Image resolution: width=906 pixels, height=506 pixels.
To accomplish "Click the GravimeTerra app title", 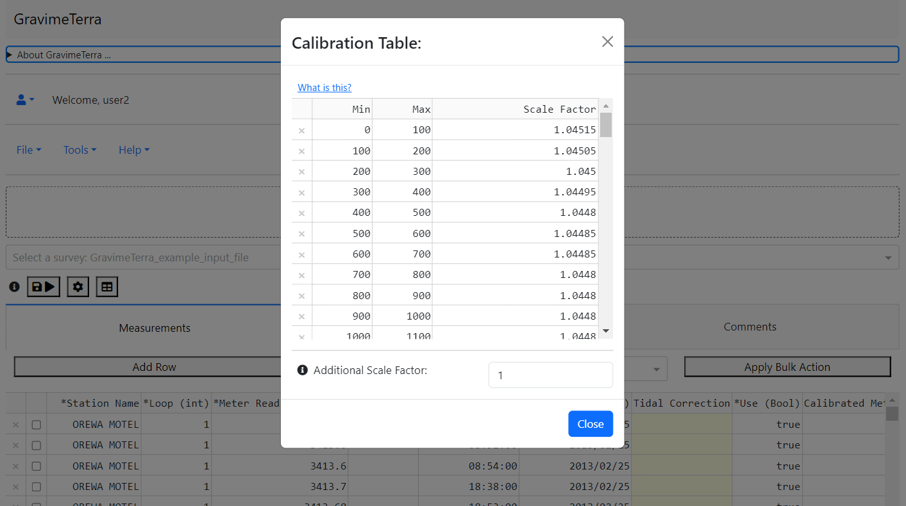I will 58,19.
